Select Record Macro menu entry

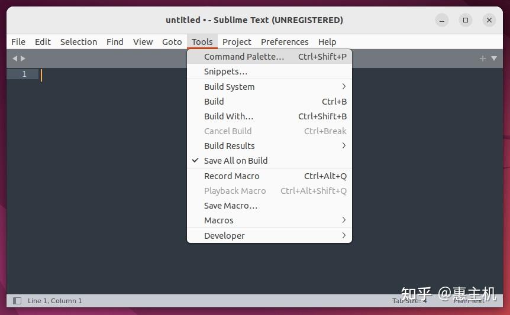pyautogui.click(x=269, y=176)
